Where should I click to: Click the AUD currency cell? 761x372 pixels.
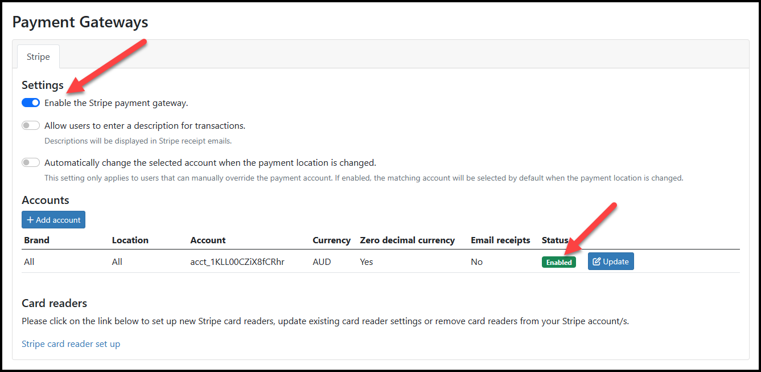click(x=322, y=262)
